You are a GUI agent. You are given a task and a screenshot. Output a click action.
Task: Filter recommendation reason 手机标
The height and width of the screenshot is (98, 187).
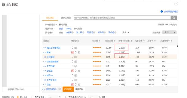(x=111, y=32)
